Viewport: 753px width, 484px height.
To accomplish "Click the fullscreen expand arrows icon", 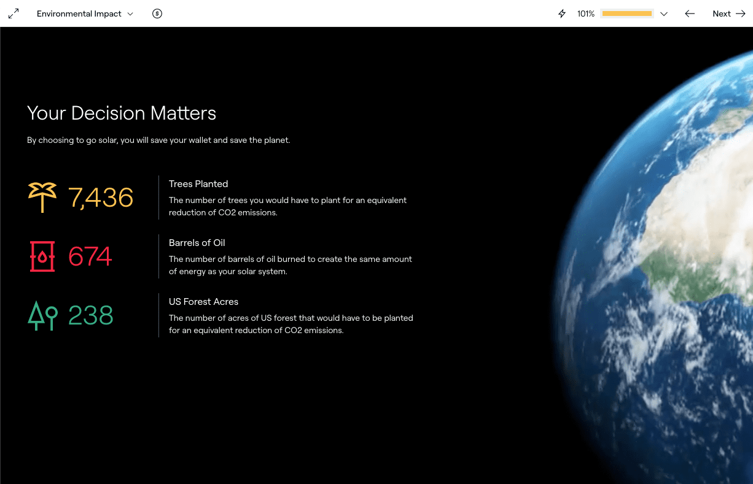I will 14,13.
